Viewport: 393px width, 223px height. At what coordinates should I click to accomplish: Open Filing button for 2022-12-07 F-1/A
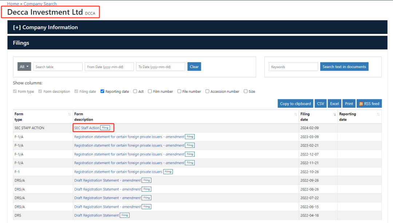190,154
